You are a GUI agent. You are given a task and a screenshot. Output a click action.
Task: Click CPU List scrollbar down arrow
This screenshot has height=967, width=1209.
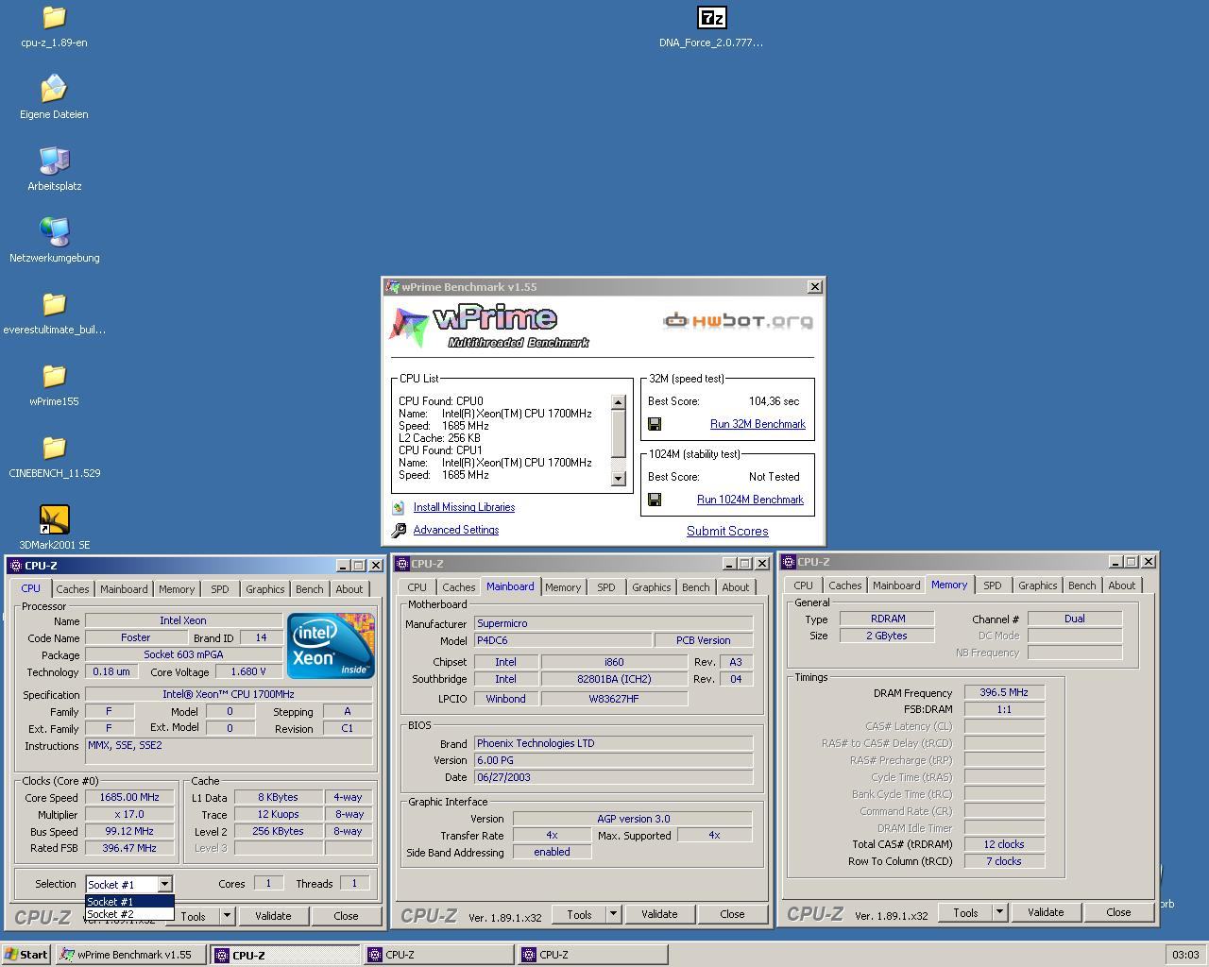[618, 478]
